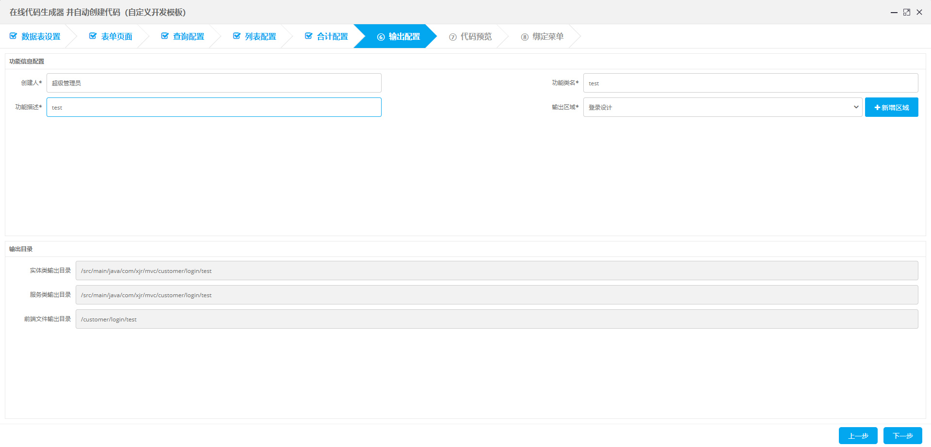Click the 新增区域 button

(892, 107)
